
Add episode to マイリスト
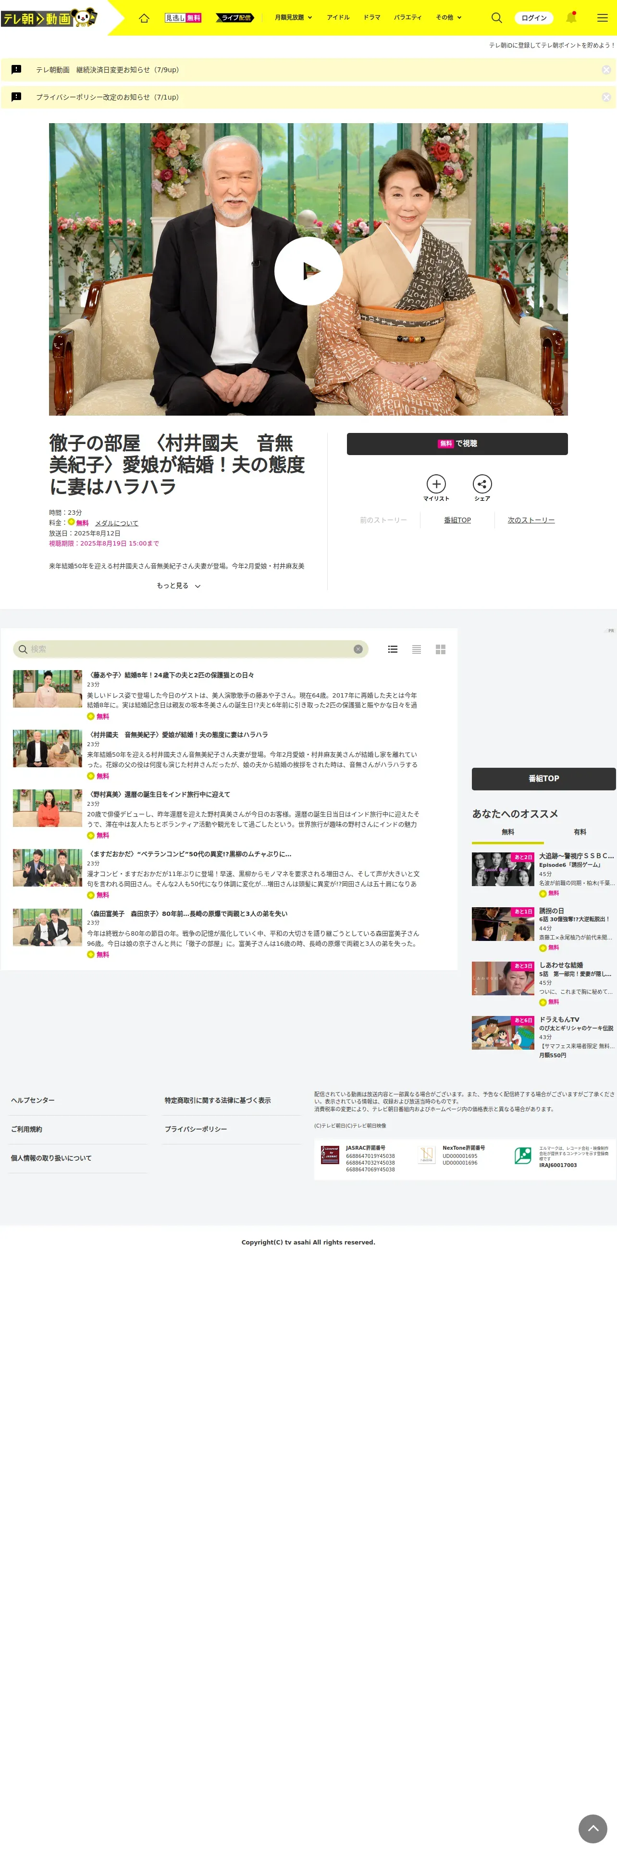pos(436,488)
